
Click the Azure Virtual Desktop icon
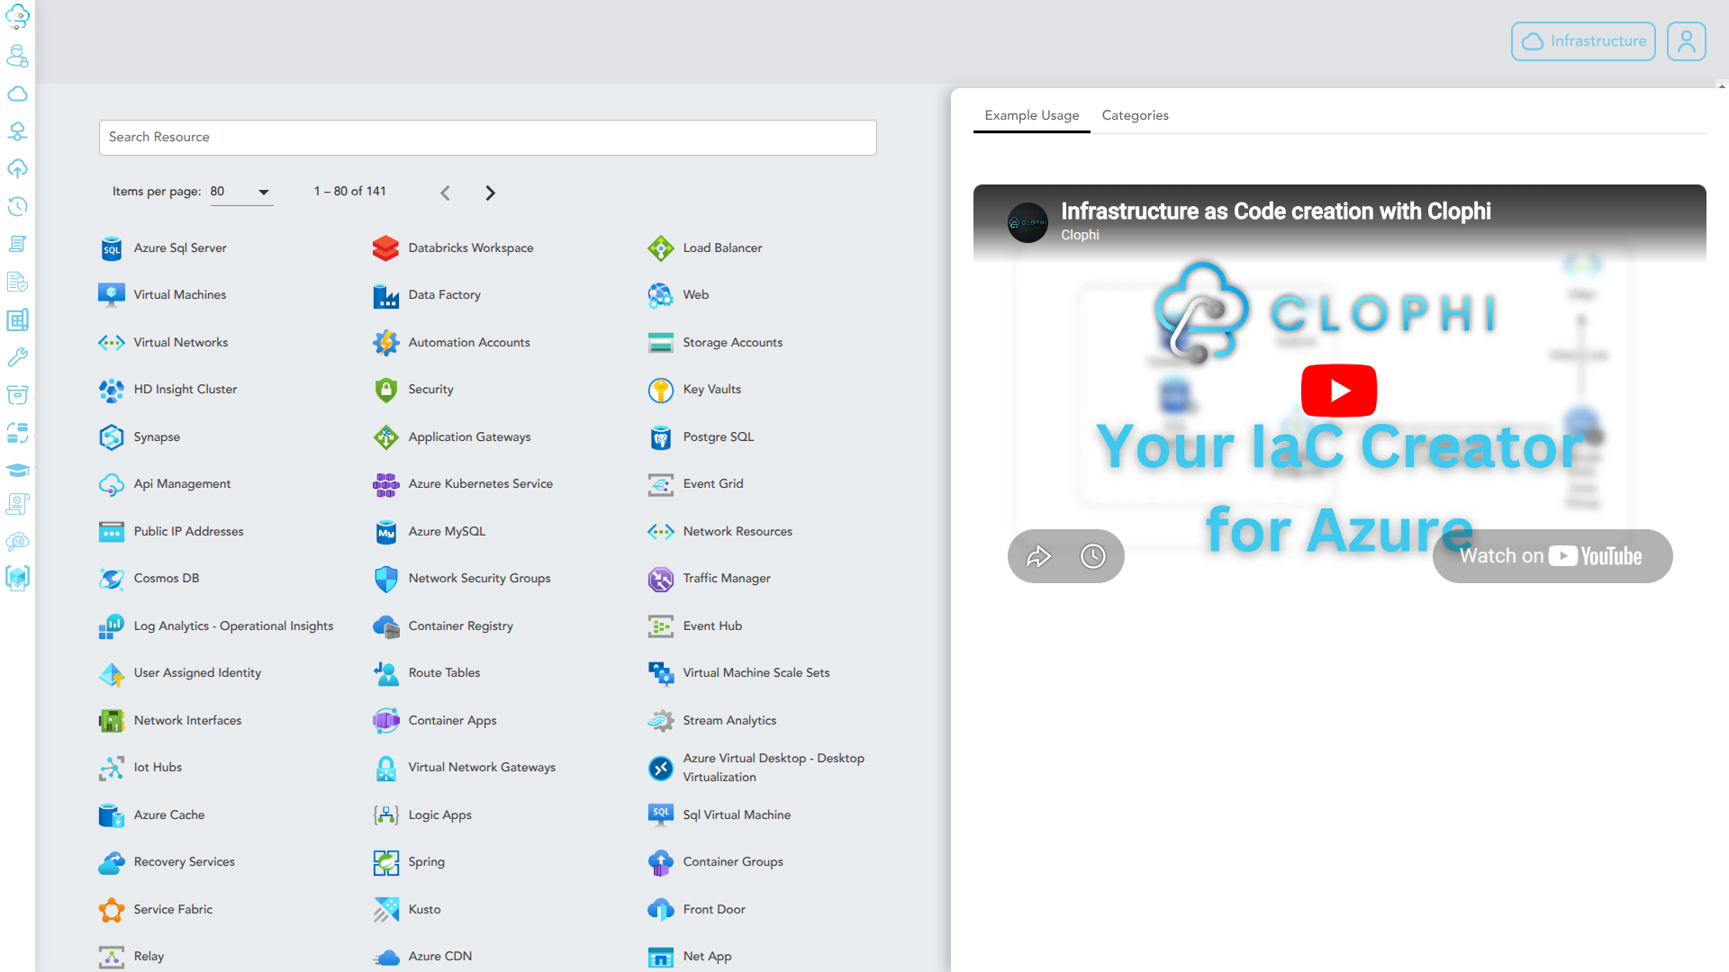pyautogui.click(x=661, y=768)
